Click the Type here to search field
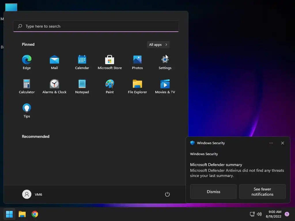The image size is (295, 221). pyautogui.click(x=96, y=26)
